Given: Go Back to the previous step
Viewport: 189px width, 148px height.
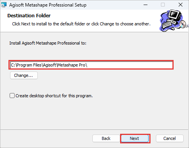Looking at the screenshot, I should (106, 138).
